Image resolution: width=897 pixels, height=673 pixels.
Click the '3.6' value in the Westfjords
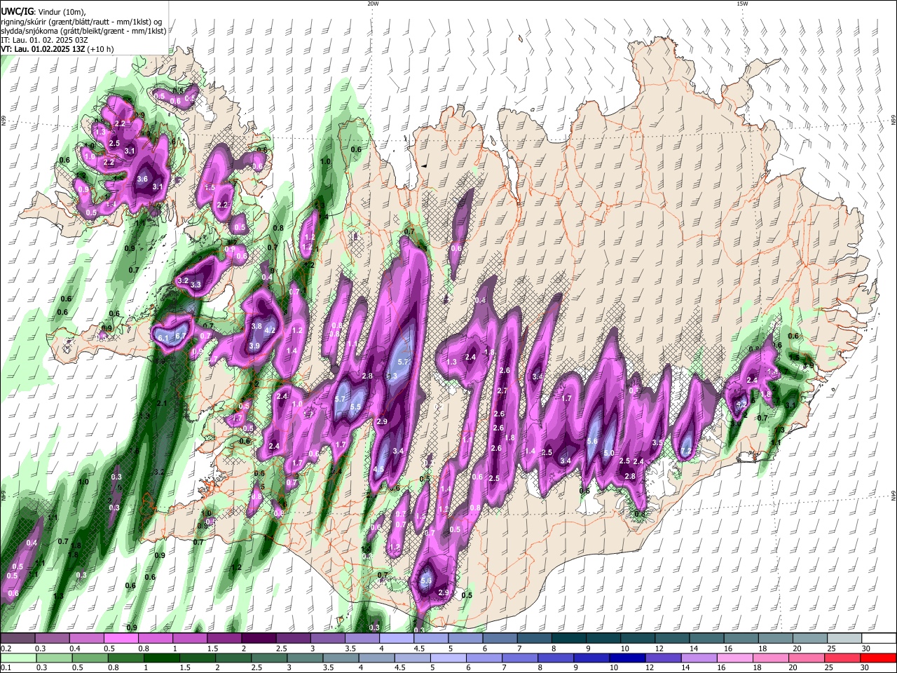point(143,179)
